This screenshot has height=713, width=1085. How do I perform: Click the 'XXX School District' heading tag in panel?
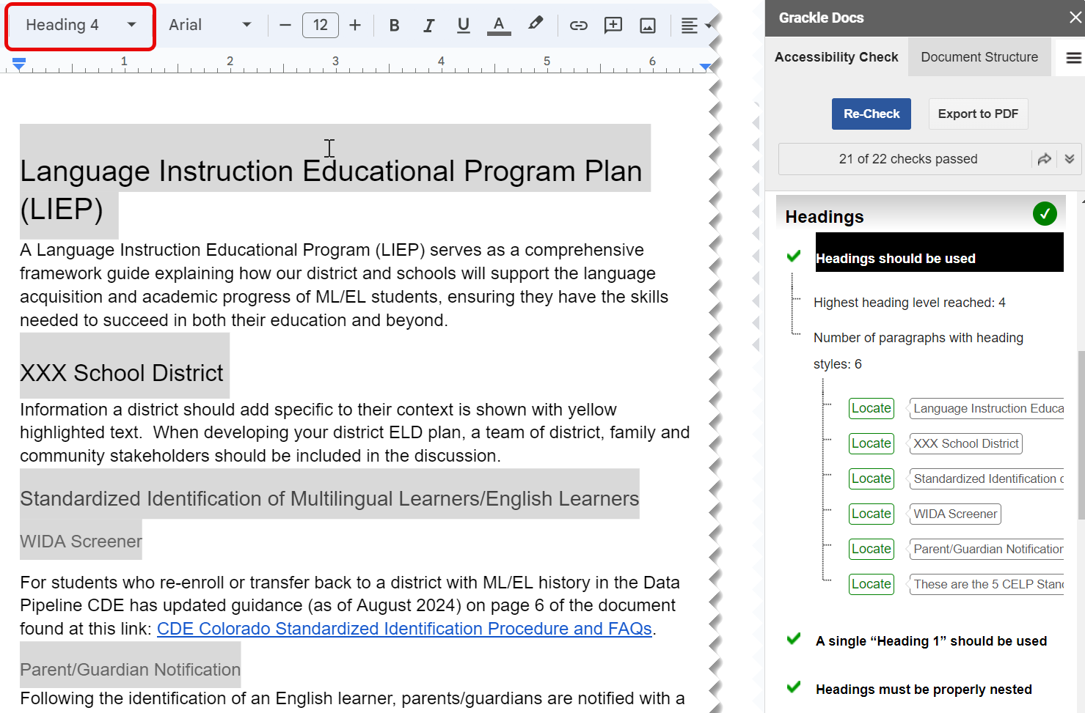click(x=965, y=443)
